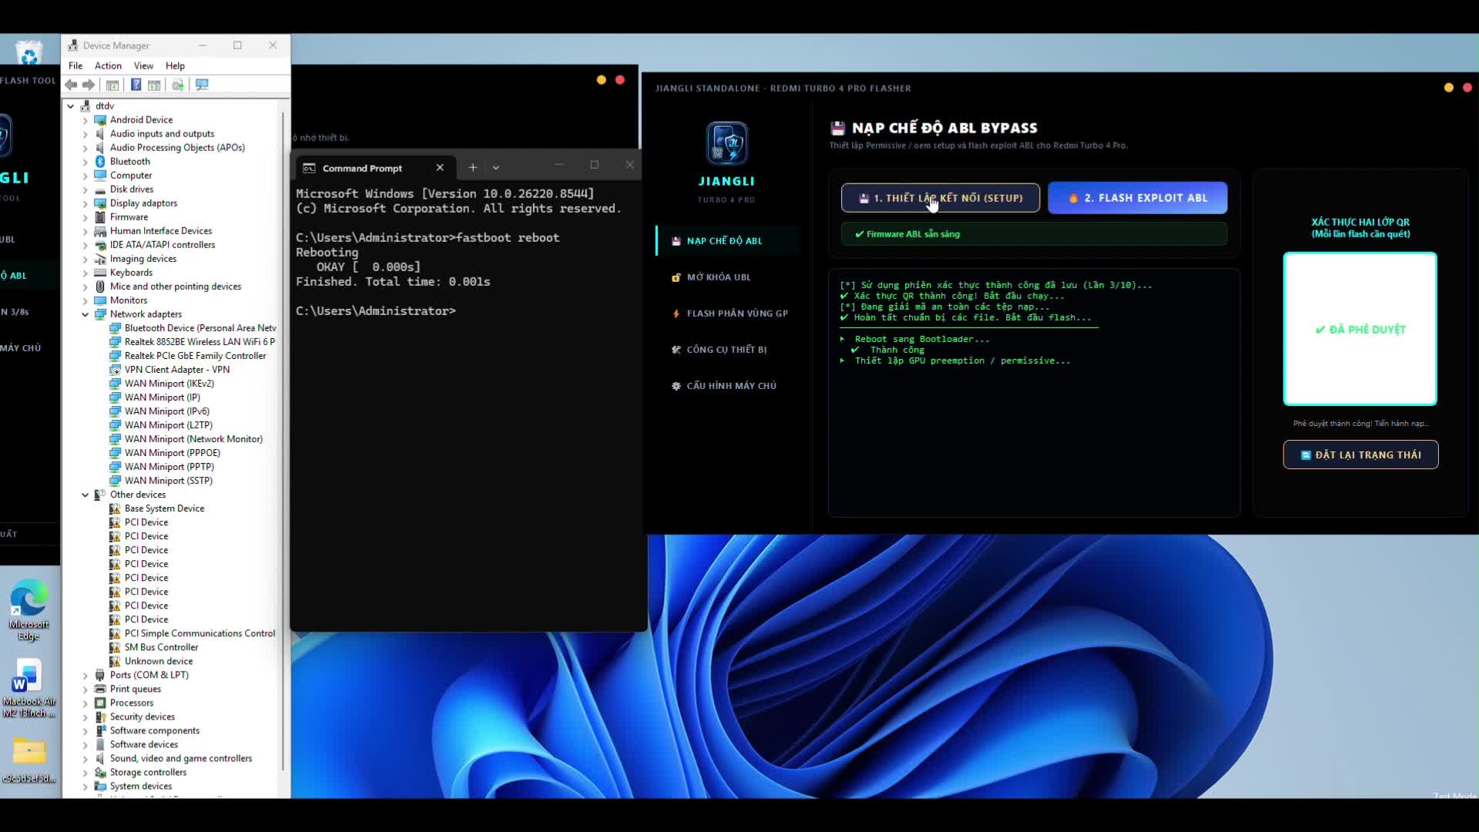Click the ĐẶT LẠI TRẠNG THÁI reset button
Screen dimensions: 1479x832
click(x=1360, y=455)
